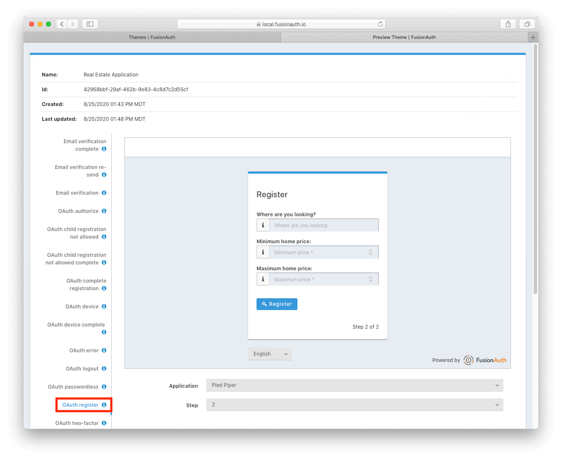This screenshot has width=562, height=460.
Task: Click the info icon beside OAuth two-factor
Action: click(x=104, y=423)
